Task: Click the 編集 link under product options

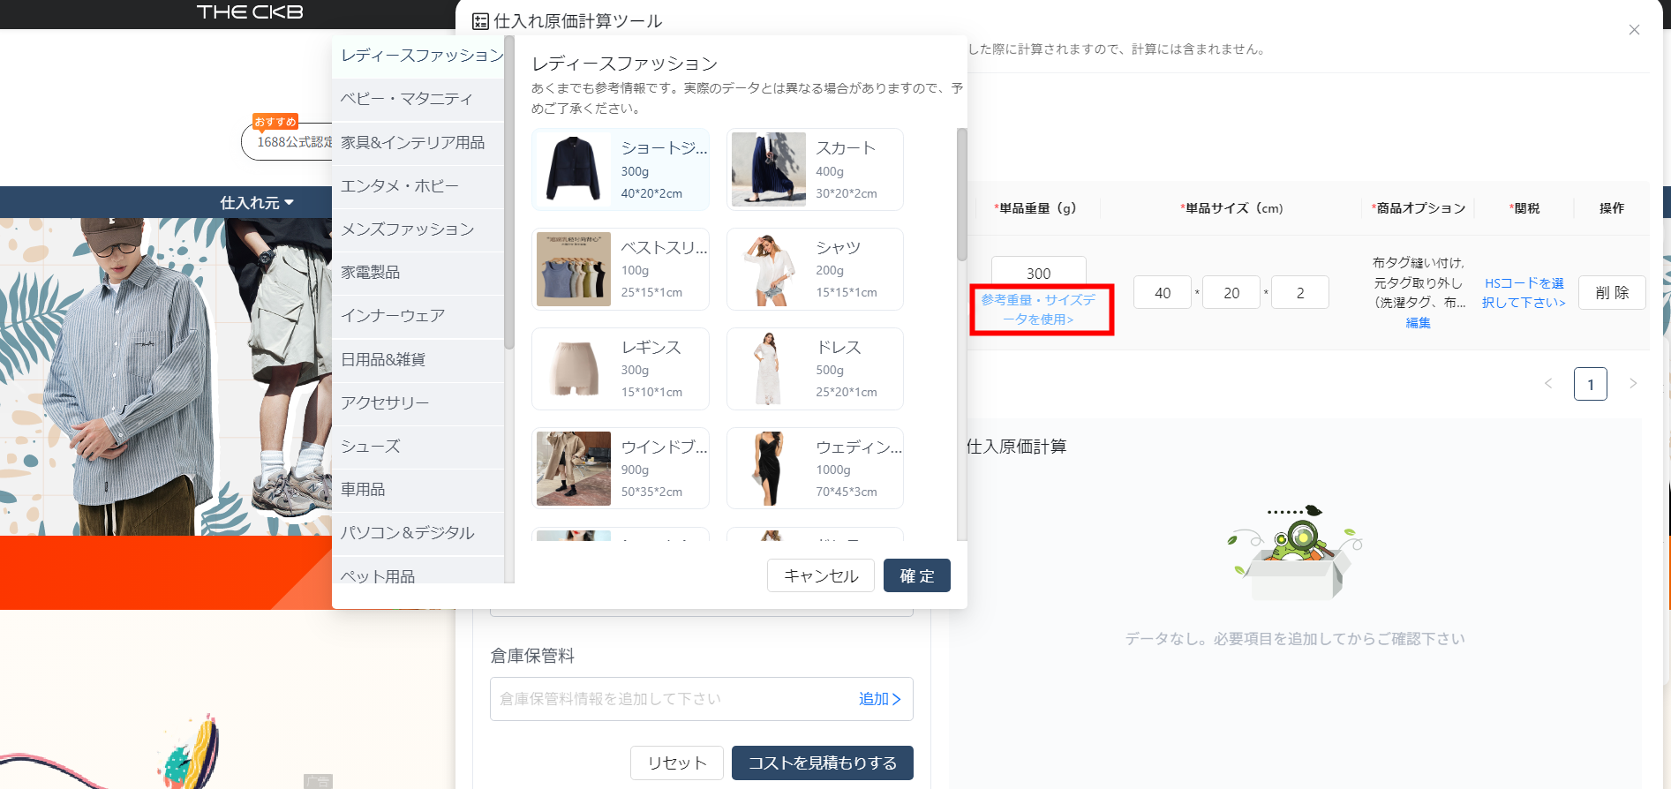Action: point(1418,323)
